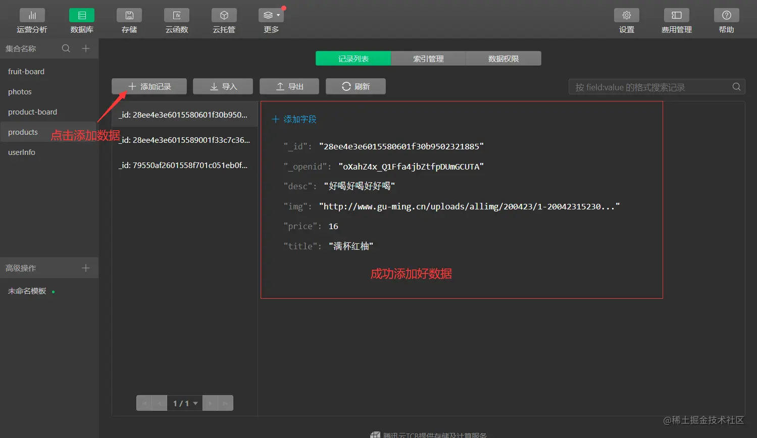Open the 运营分析 analytics panel
Viewport: 757px width, 438px height.
pos(32,21)
